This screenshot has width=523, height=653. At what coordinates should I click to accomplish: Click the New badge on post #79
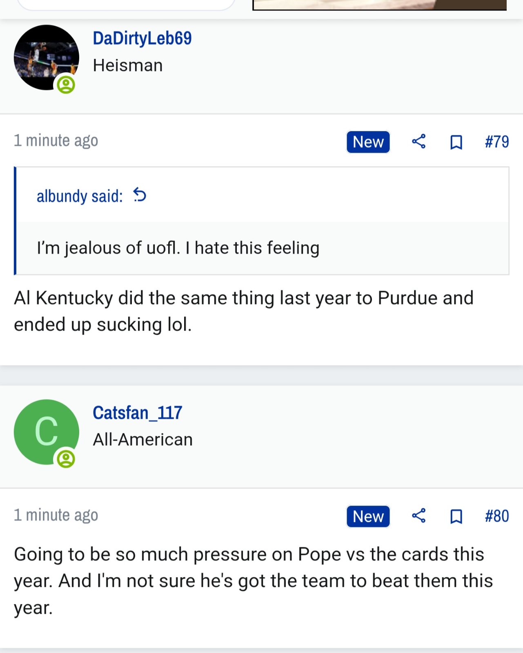[x=368, y=142]
